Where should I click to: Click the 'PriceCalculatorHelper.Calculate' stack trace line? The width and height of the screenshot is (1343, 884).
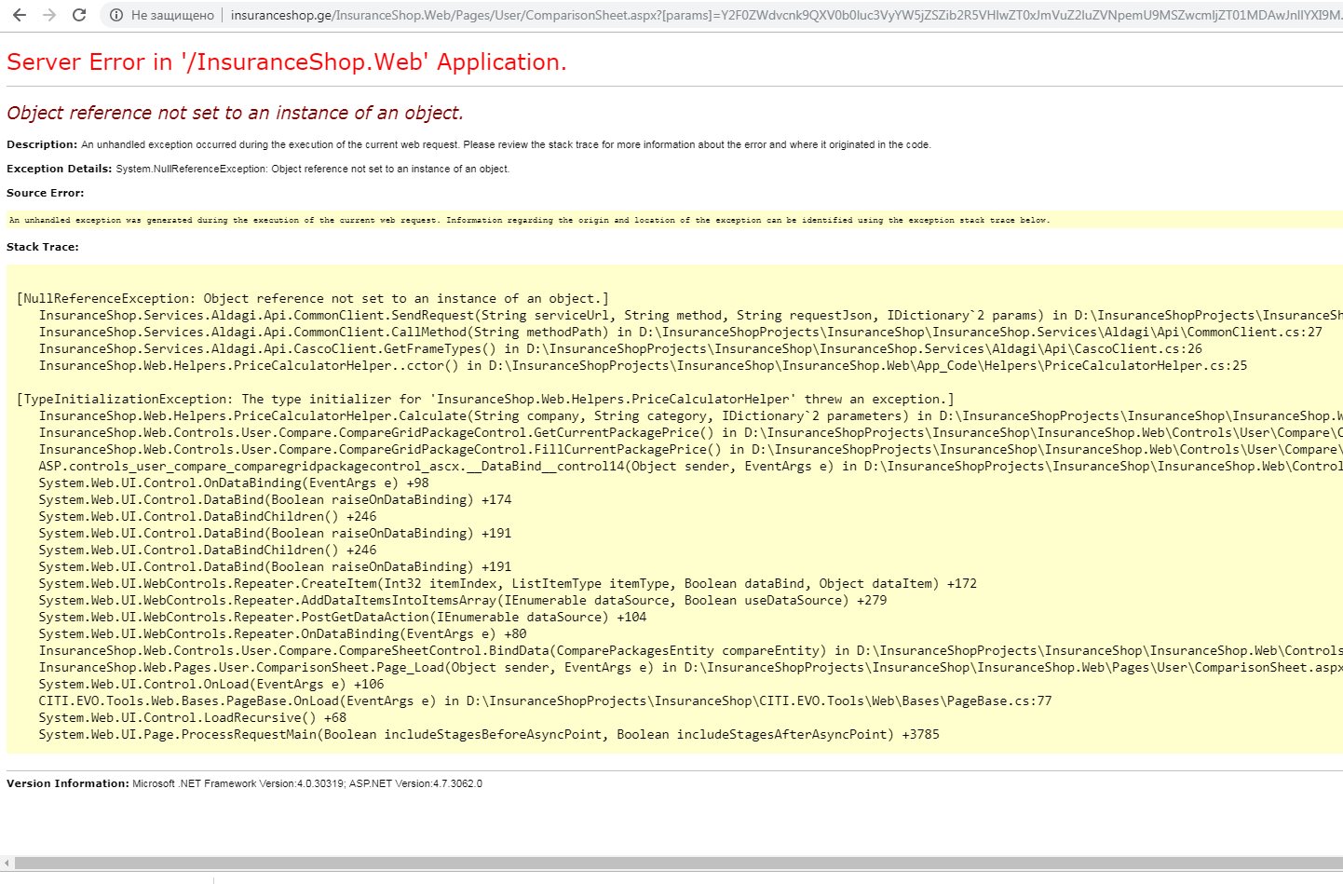point(690,416)
